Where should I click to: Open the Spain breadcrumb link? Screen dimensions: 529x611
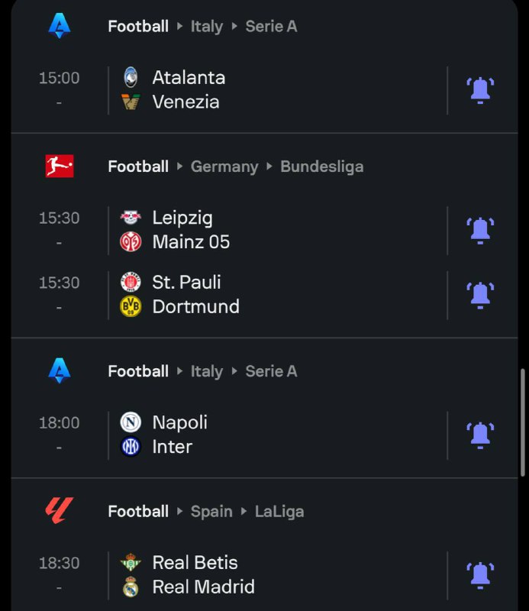(x=211, y=512)
